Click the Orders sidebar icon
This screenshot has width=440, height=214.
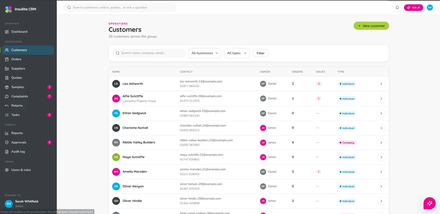tap(7, 59)
